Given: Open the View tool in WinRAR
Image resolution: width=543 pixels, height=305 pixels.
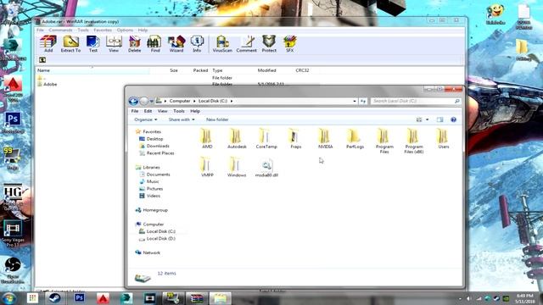Looking at the screenshot, I should tap(114, 44).
